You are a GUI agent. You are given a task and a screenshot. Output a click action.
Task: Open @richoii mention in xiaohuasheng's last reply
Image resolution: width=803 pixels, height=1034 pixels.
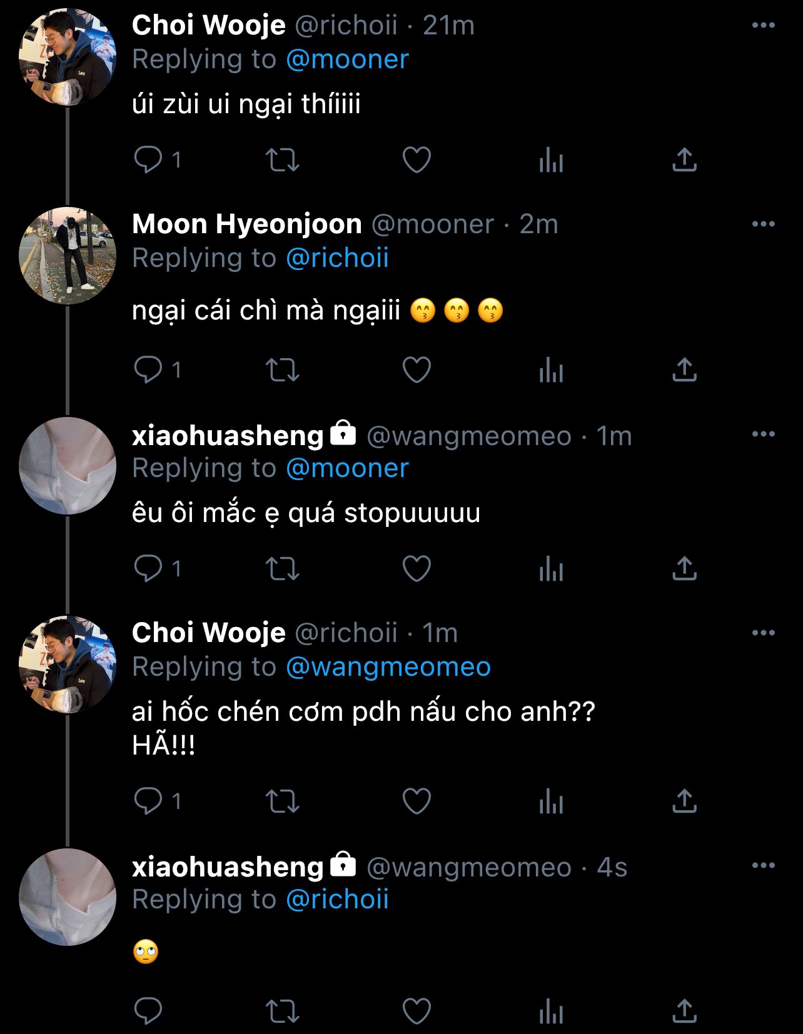337,900
